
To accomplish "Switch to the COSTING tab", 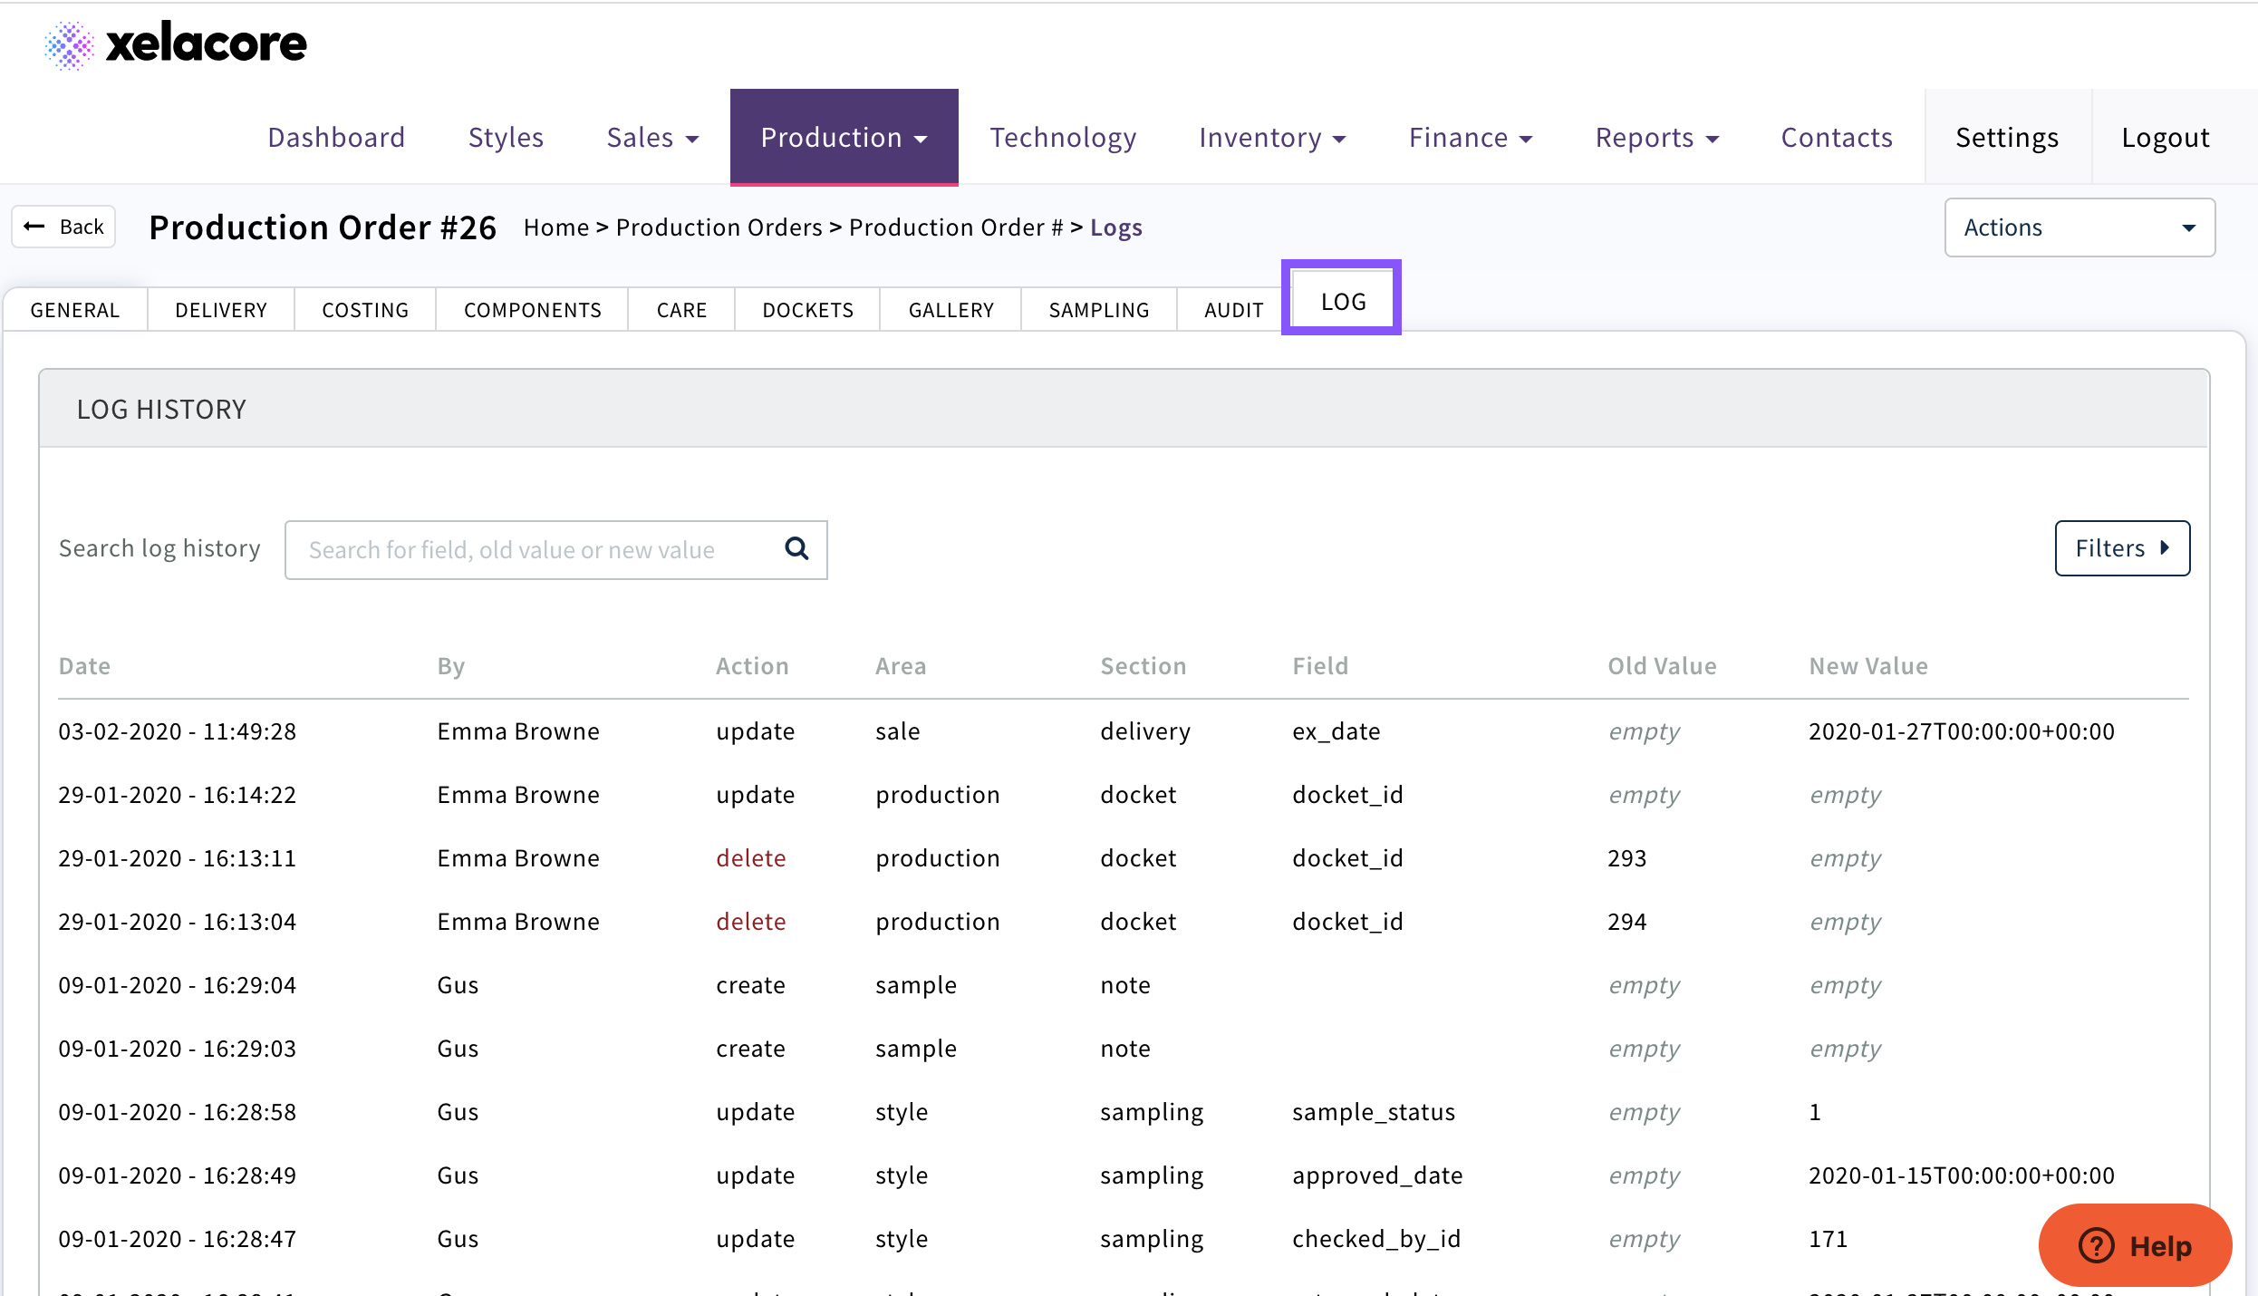I will pyautogui.click(x=365, y=310).
